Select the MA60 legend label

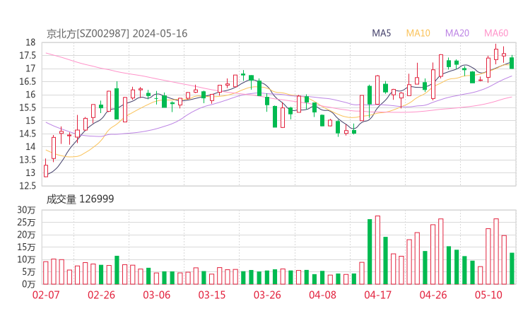[x=496, y=33]
